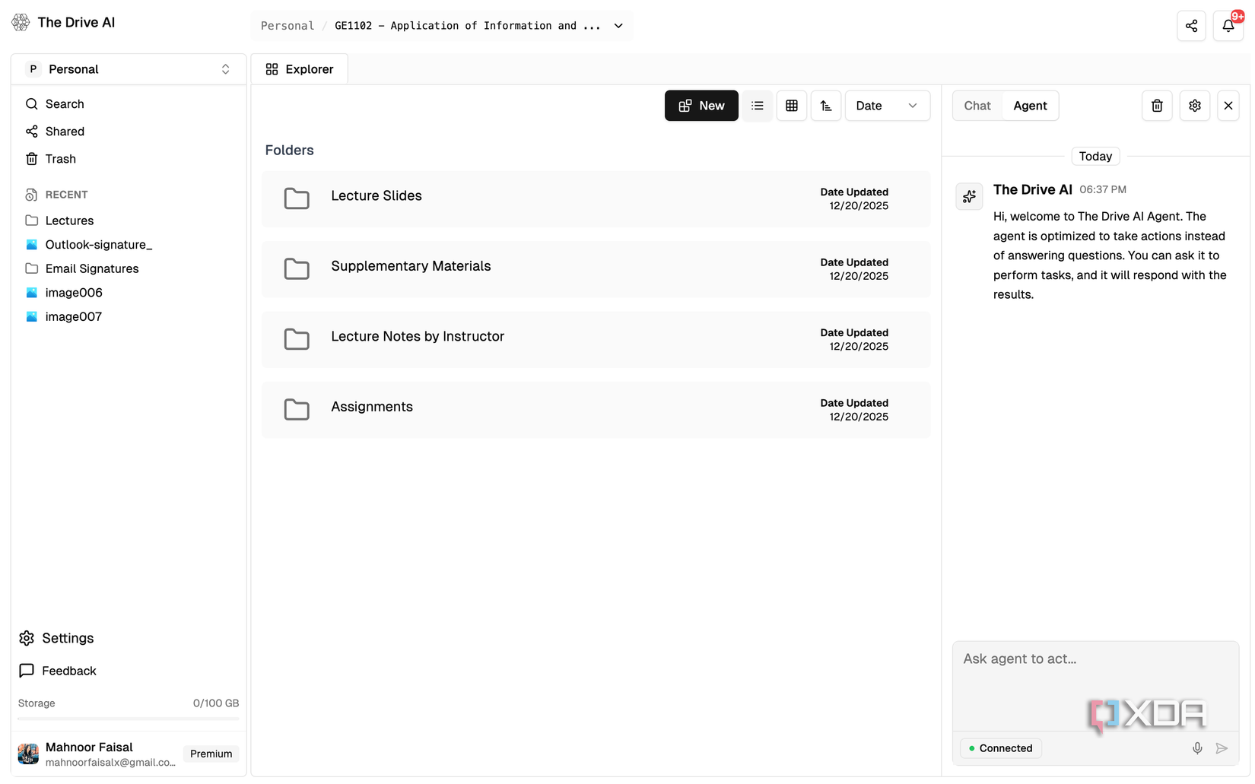Viewport: 1255px width, 784px height.
Task: Open Feedback from the sidebar
Action: pyautogui.click(x=68, y=671)
